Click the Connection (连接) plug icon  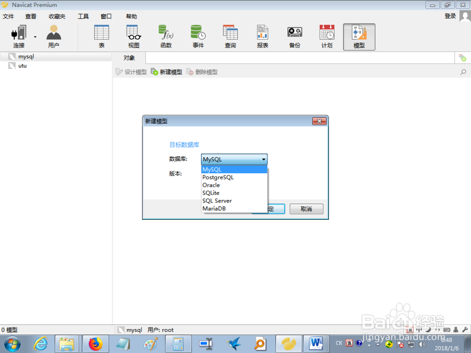pos(19,32)
